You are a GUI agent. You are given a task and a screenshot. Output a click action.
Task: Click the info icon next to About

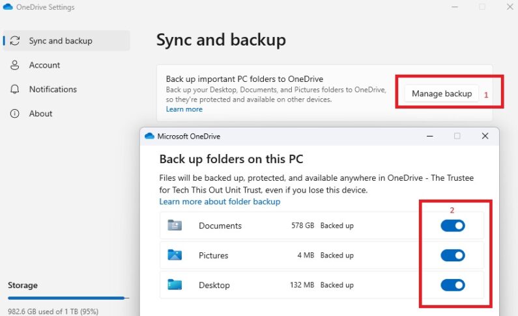pyautogui.click(x=14, y=113)
